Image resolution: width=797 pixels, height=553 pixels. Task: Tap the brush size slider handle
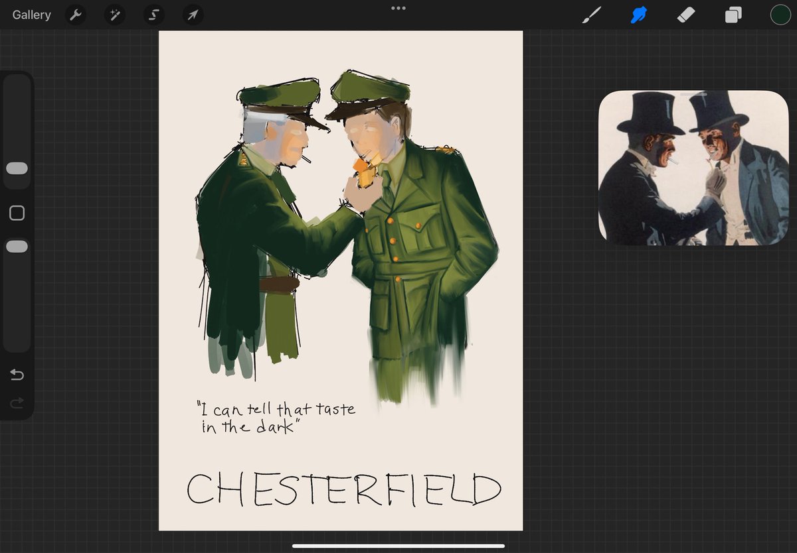click(17, 168)
